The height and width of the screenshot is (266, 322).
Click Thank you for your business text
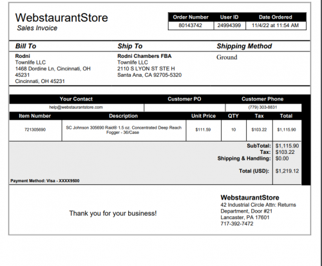pyautogui.click(x=113, y=213)
